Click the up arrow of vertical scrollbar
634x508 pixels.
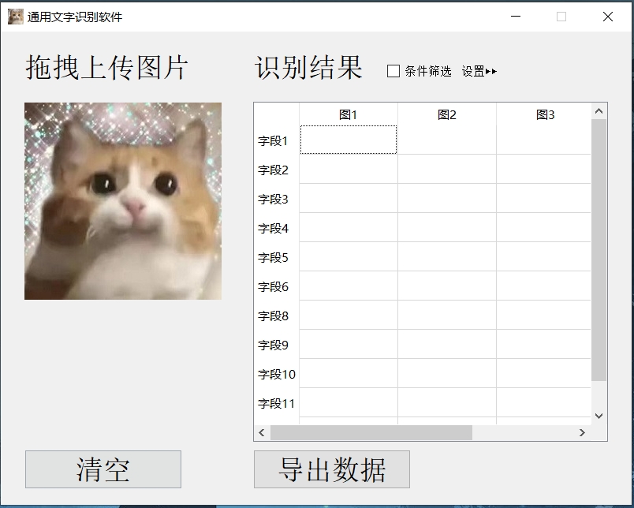coord(598,109)
